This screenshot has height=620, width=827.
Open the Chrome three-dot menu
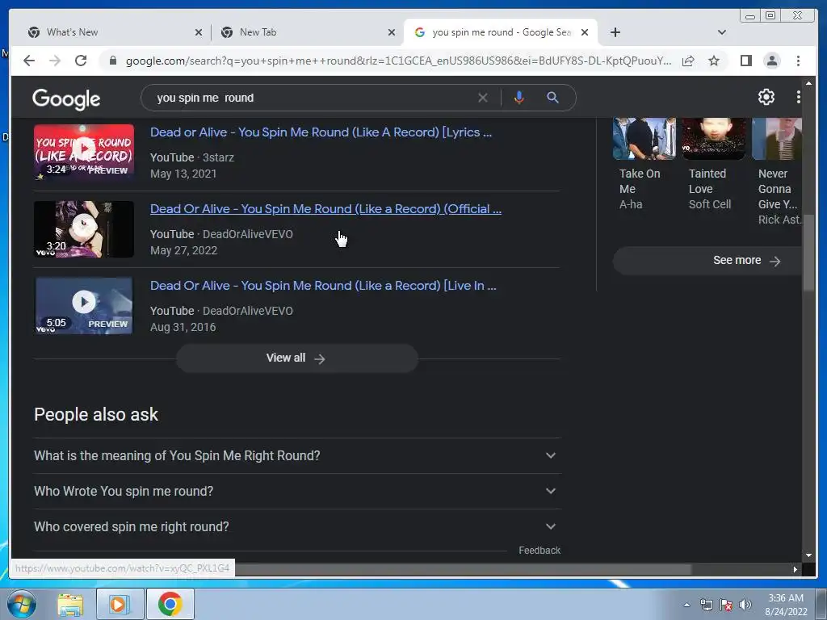(798, 61)
